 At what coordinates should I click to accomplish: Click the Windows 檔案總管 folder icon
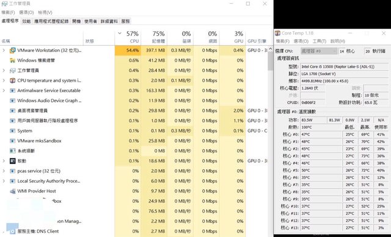point(12,60)
